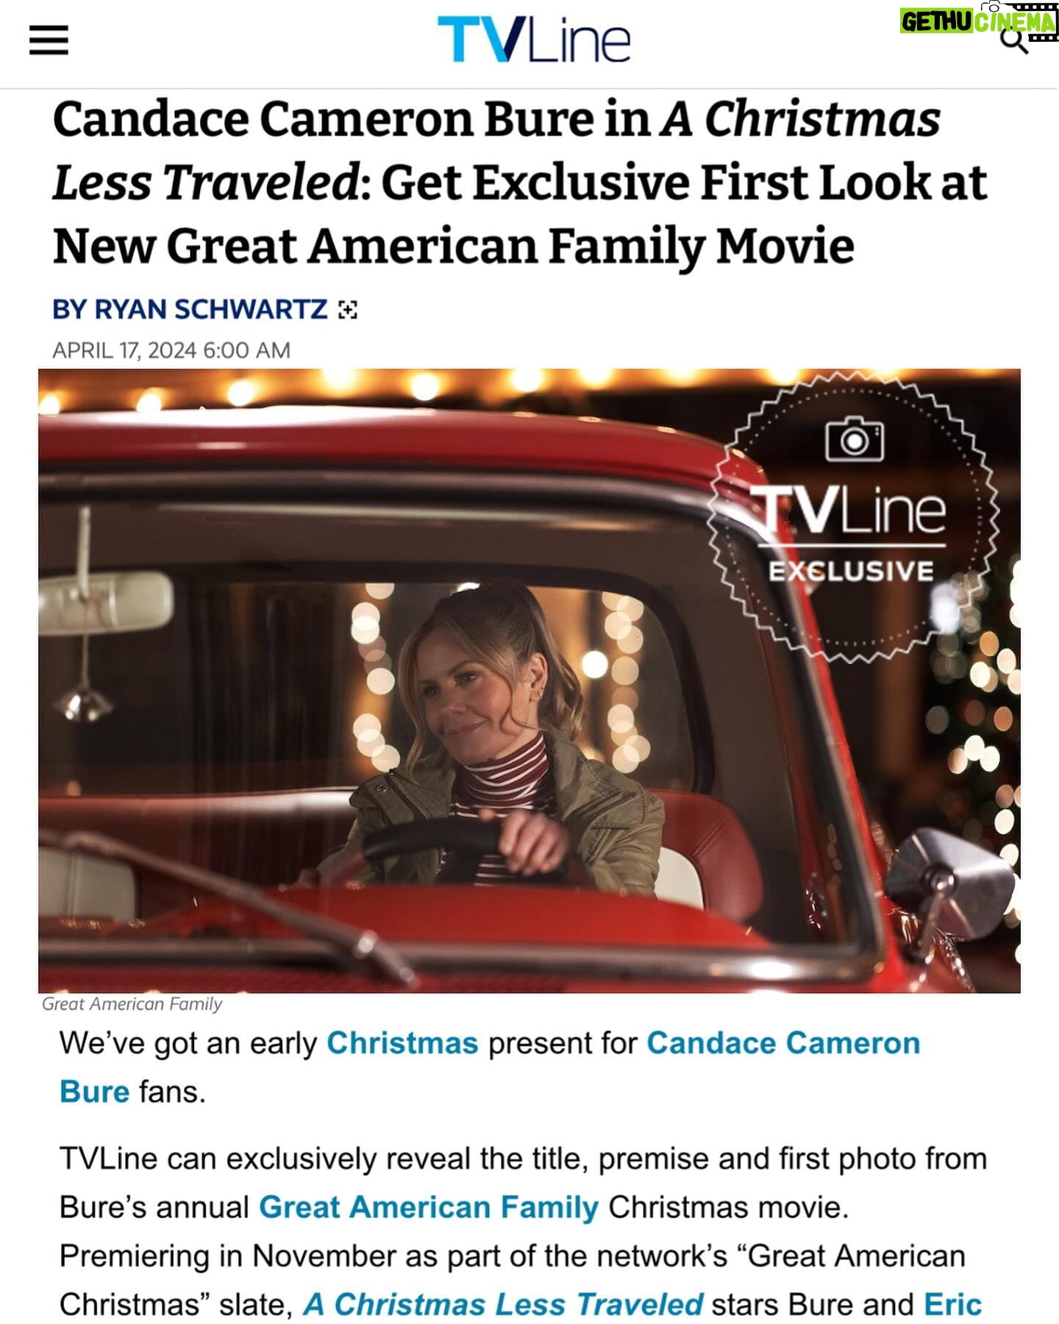Open the red truck article photo
The image size is (1059, 1324).
pos(529,680)
